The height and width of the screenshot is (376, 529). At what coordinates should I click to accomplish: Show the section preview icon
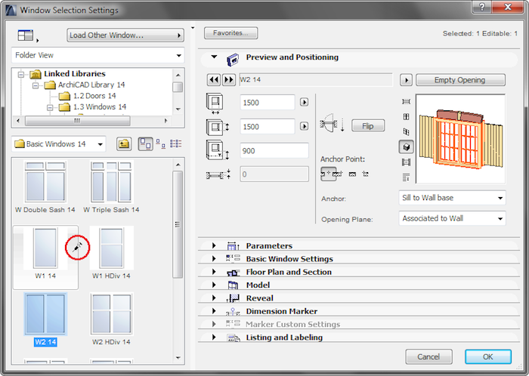(x=407, y=162)
